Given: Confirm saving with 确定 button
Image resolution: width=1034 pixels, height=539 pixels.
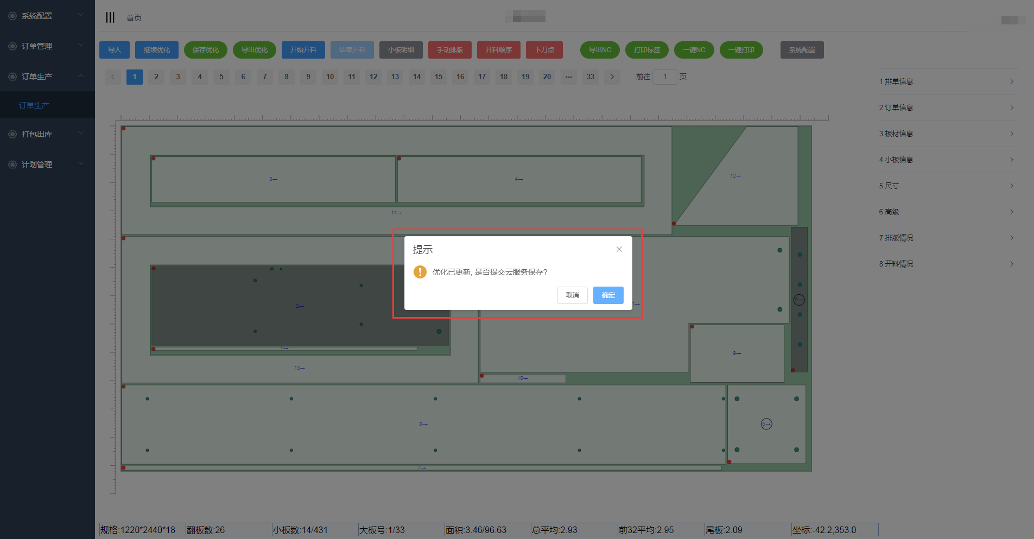Looking at the screenshot, I should click(x=608, y=295).
